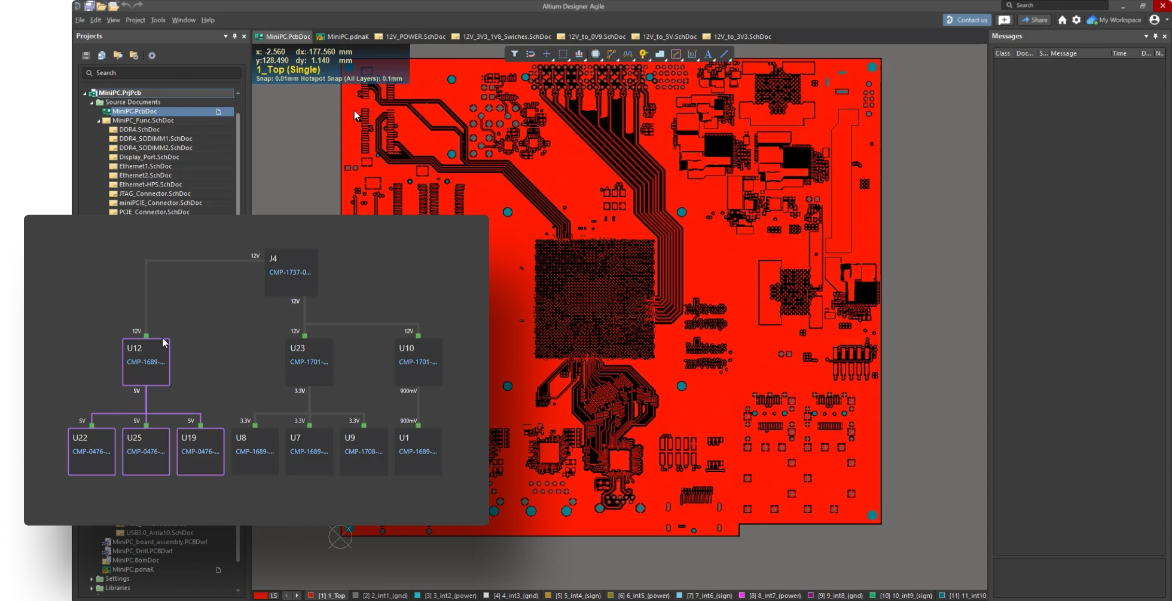Click the magnet snap options icon

coord(530,54)
